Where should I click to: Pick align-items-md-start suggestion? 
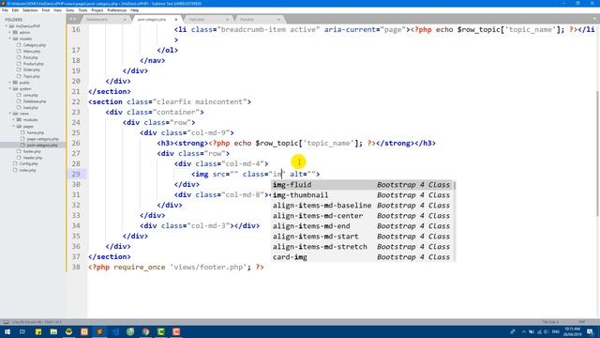tap(362, 237)
